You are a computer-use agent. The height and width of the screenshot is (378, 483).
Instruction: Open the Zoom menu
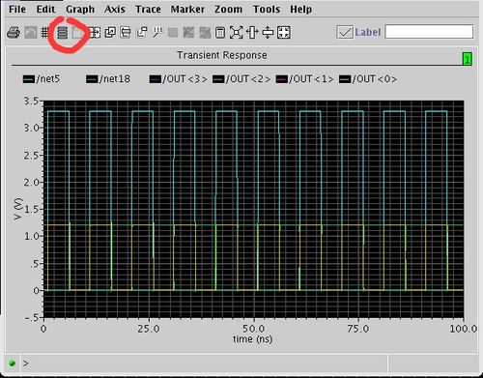(x=228, y=9)
